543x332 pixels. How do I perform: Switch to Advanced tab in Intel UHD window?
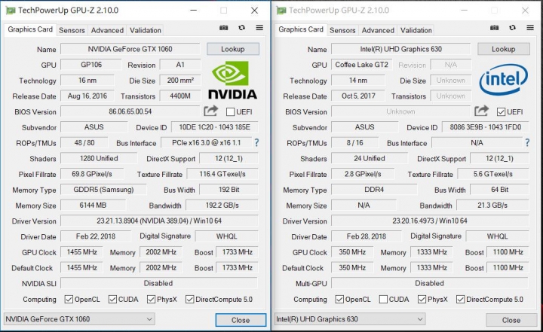(x=378, y=30)
